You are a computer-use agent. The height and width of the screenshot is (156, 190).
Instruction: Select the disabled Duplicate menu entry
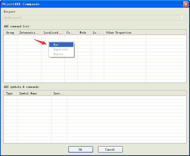(x=61, y=49)
